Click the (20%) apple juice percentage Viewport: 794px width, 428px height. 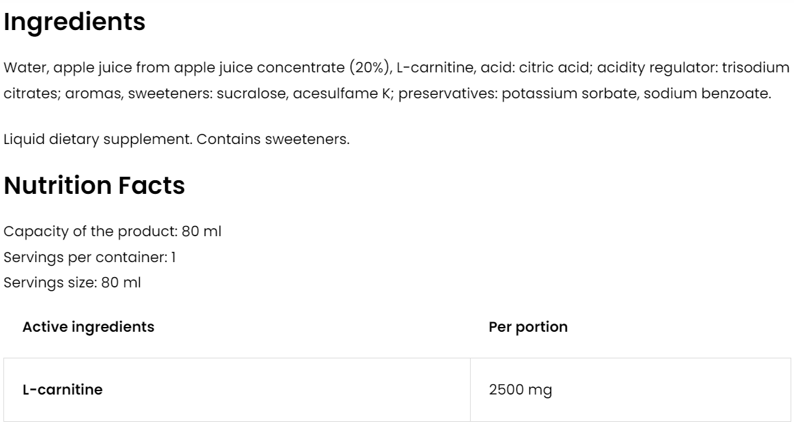tap(369, 69)
